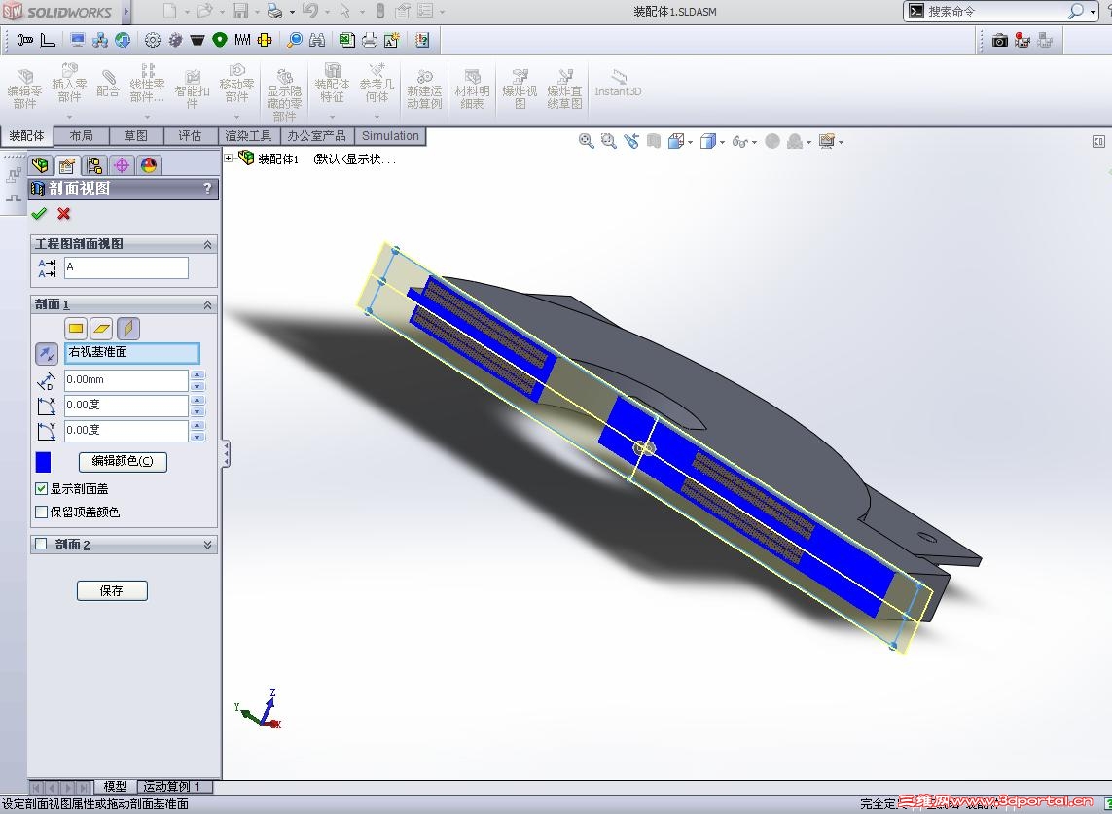The height and width of the screenshot is (814, 1112).
Task: Open the PropertyManager tab icon
Action: point(67,165)
